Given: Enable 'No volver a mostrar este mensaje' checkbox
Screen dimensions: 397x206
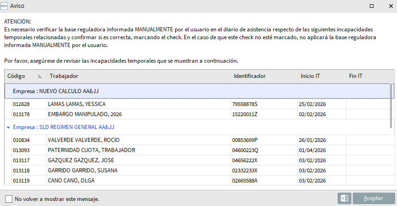Looking at the screenshot, I should pyautogui.click(x=9, y=199).
